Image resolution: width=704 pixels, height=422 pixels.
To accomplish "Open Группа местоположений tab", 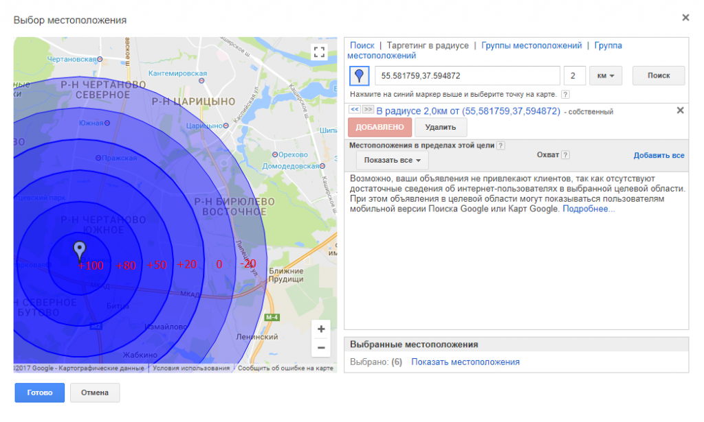I will pyautogui.click(x=485, y=50).
